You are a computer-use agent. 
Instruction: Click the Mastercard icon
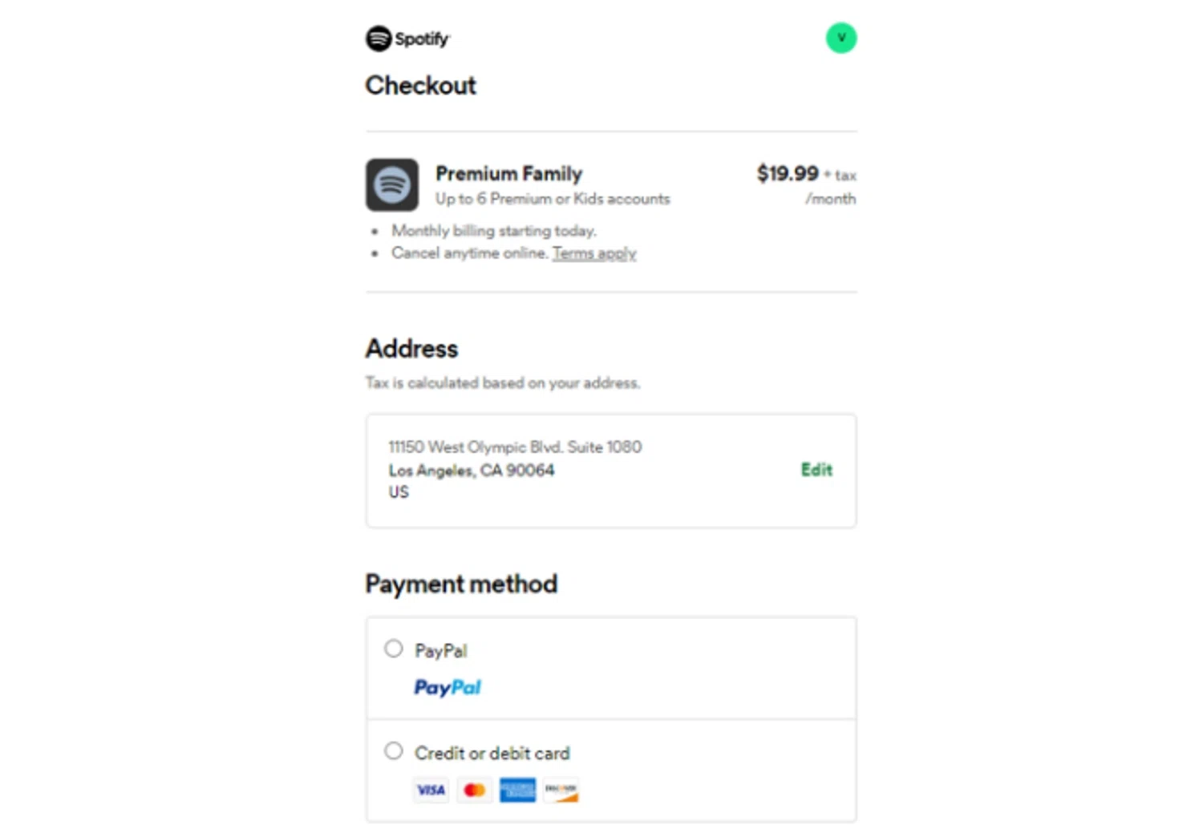coord(474,790)
